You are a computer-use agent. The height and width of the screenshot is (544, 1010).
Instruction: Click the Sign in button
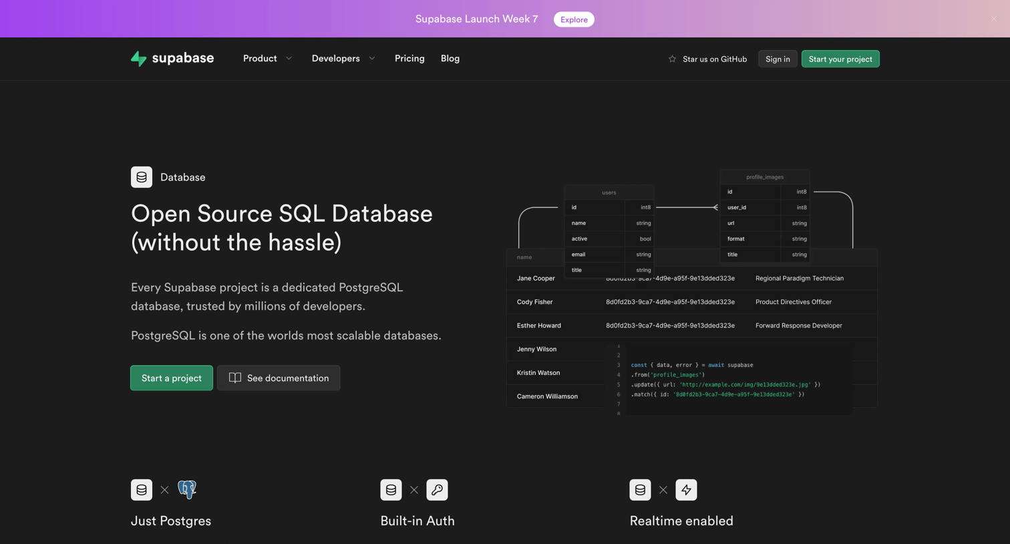click(x=778, y=59)
